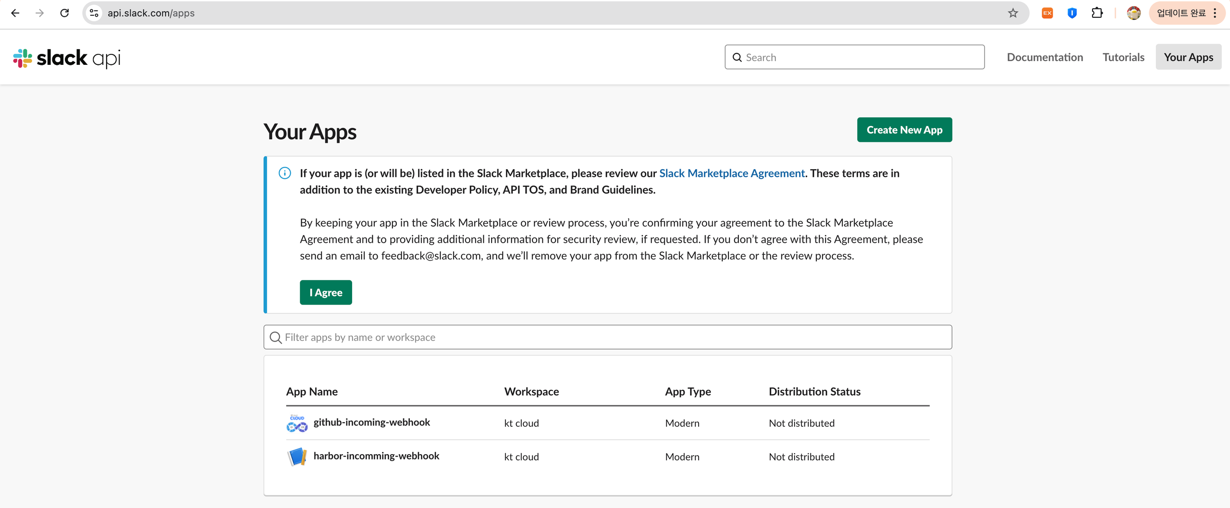Click harbor-incomming-webhook app icon
Viewport: 1230px width, 508px height.
297,457
